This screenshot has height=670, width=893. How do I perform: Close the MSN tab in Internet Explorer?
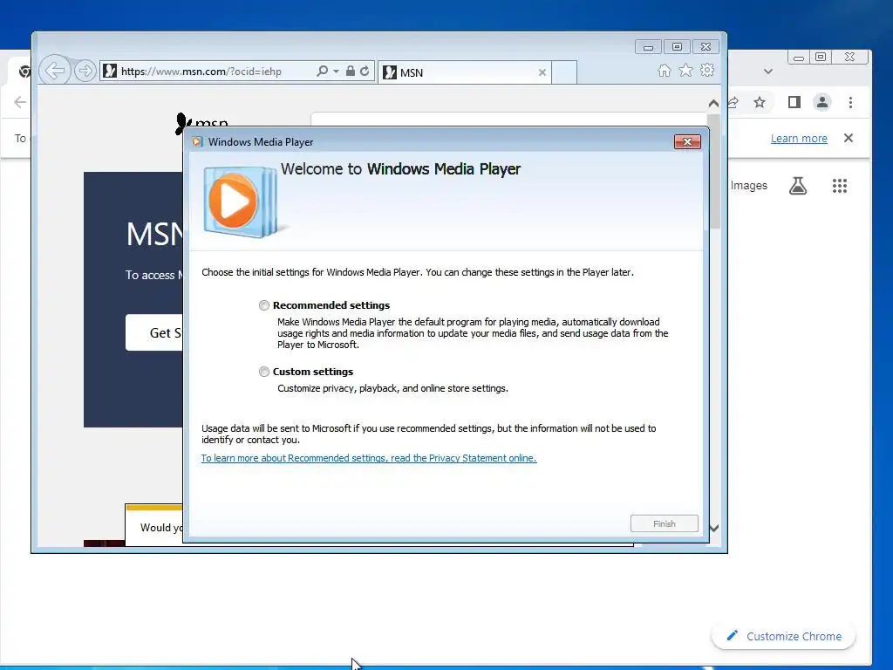pos(542,72)
